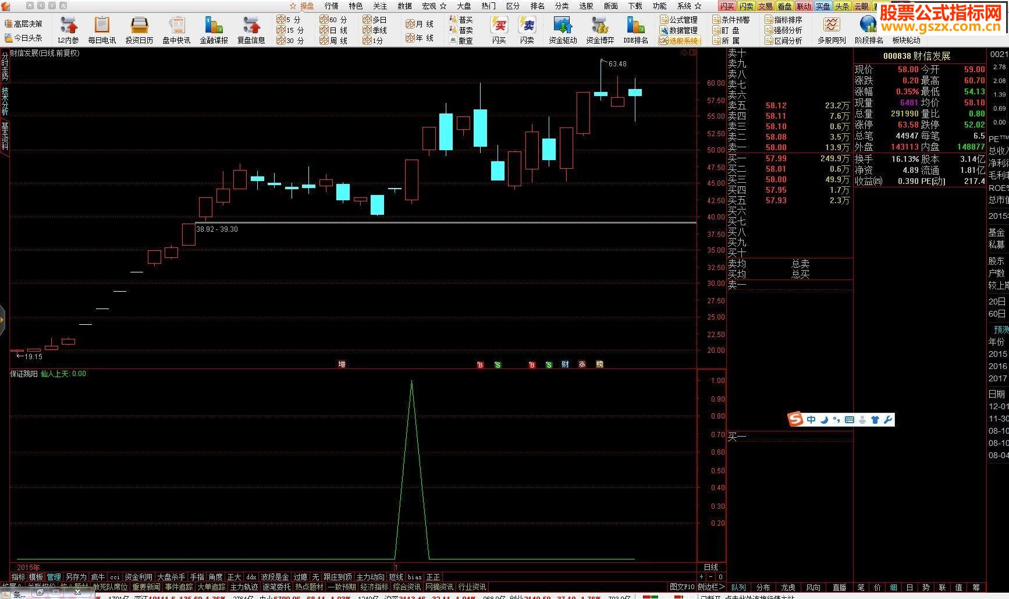Switch to the cci indicator tab

[115, 577]
